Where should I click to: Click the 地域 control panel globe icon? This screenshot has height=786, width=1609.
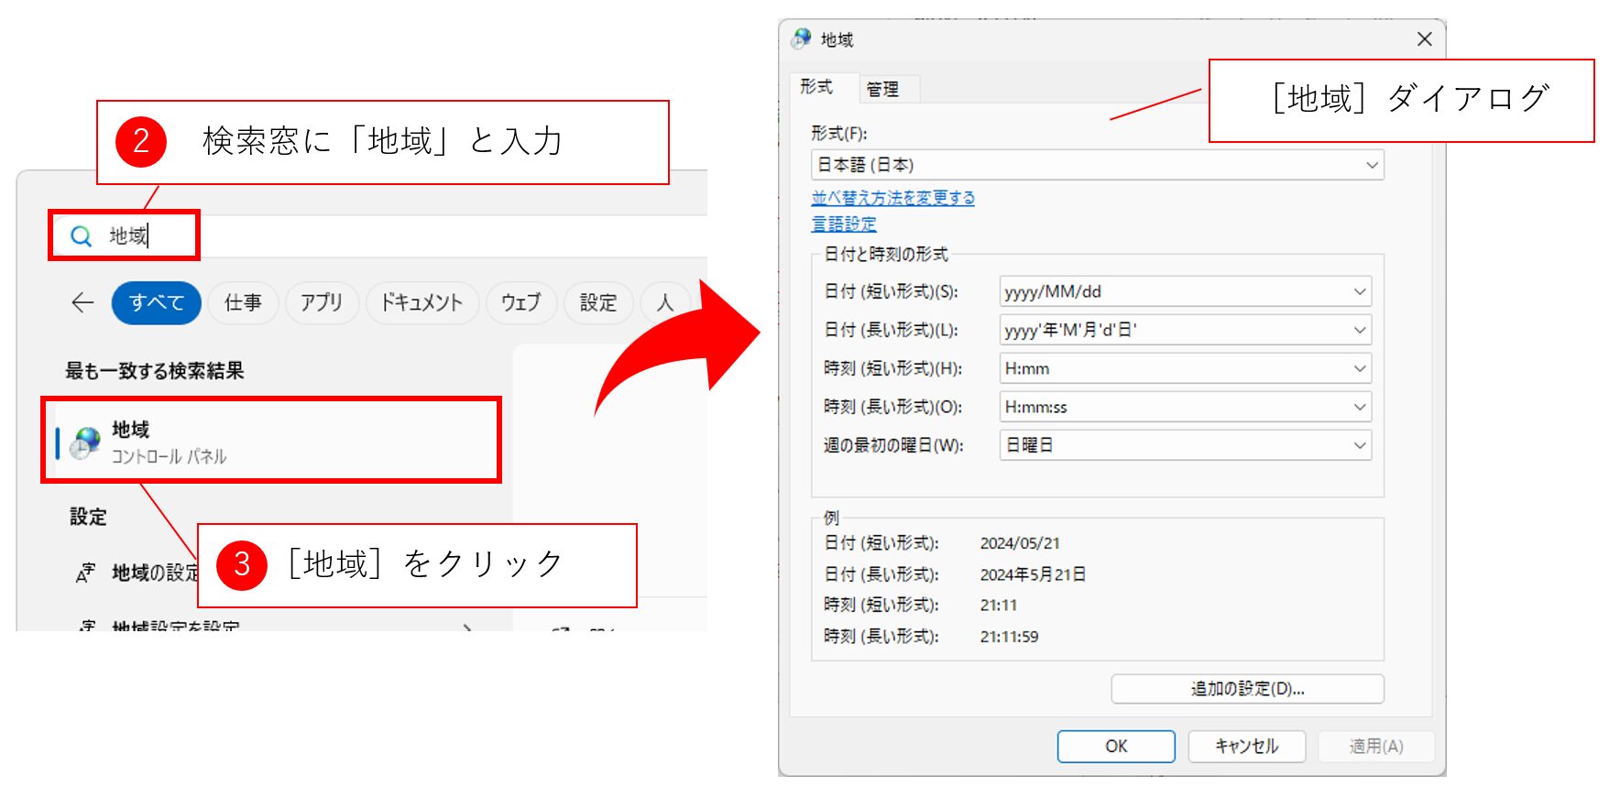point(86,442)
